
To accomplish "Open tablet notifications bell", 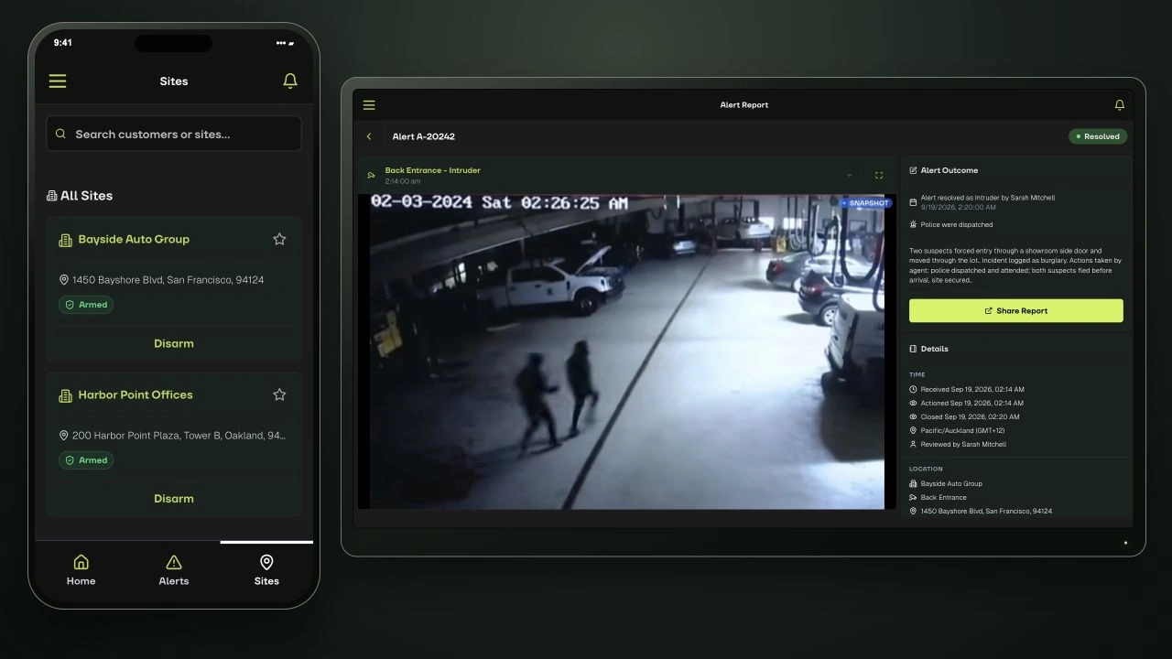I will pyautogui.click(x=1119, y=105).
